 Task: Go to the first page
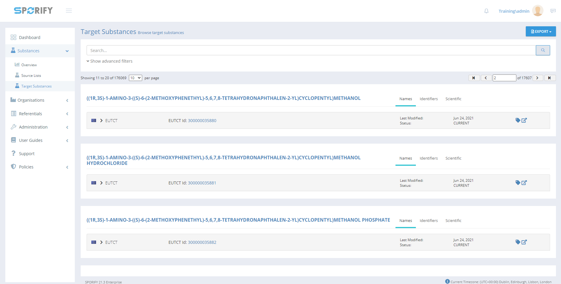(474, 78)
